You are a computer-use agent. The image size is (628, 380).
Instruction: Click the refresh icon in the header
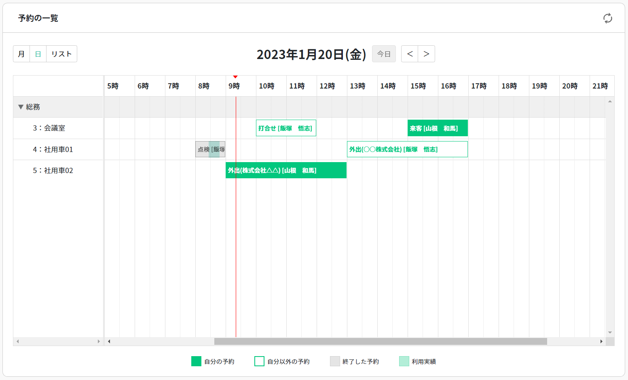coord(607,18)
